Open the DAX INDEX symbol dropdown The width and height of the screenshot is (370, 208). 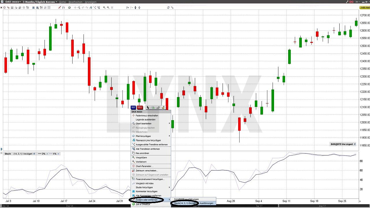pos(13,2)
